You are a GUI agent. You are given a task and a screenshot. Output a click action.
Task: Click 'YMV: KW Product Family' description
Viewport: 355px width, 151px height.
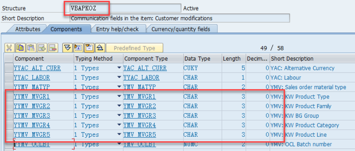coord(301,106)
